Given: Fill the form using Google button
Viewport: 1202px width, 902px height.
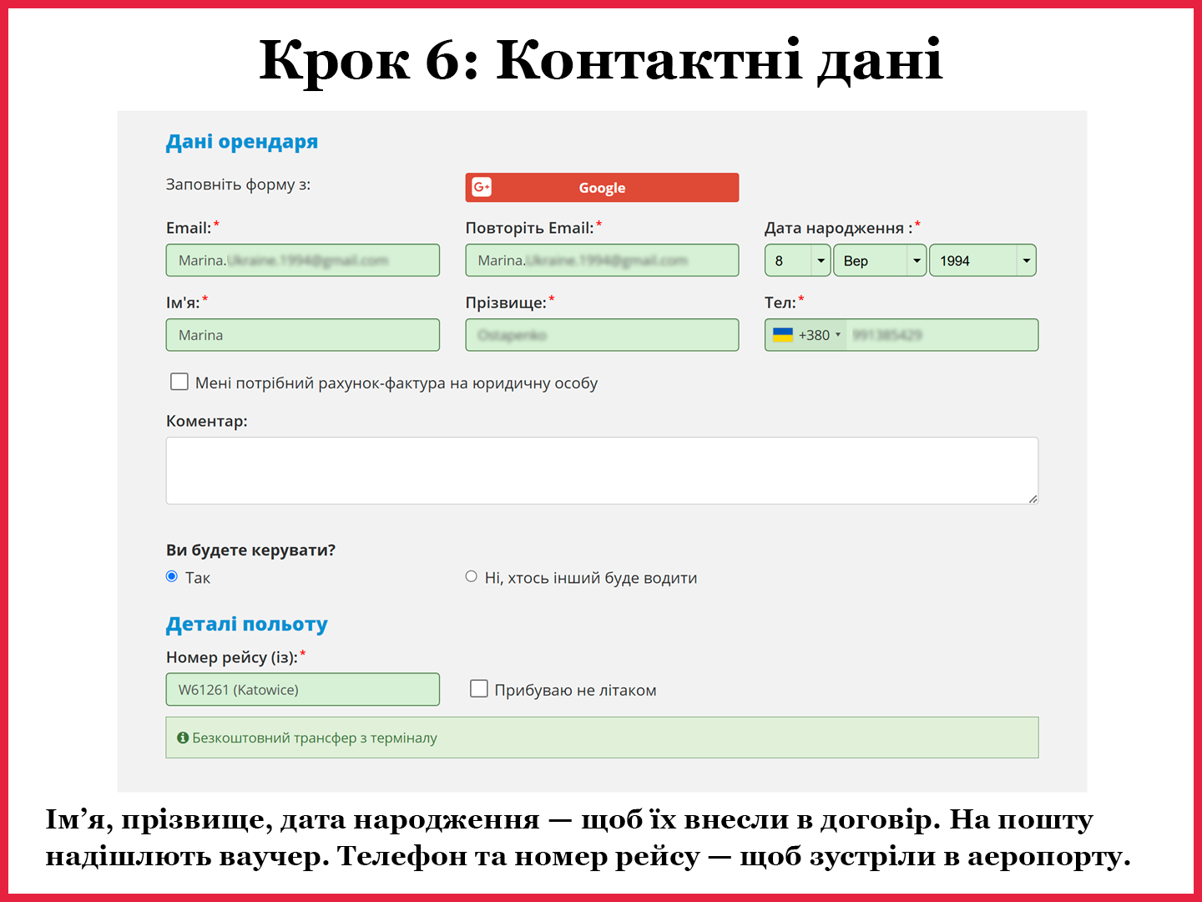Looking at the screenshot, I should tap(601, 188).
